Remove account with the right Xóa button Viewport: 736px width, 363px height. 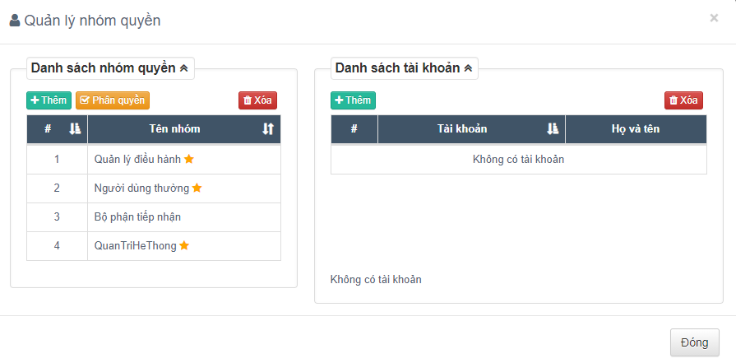pos(683,100)
